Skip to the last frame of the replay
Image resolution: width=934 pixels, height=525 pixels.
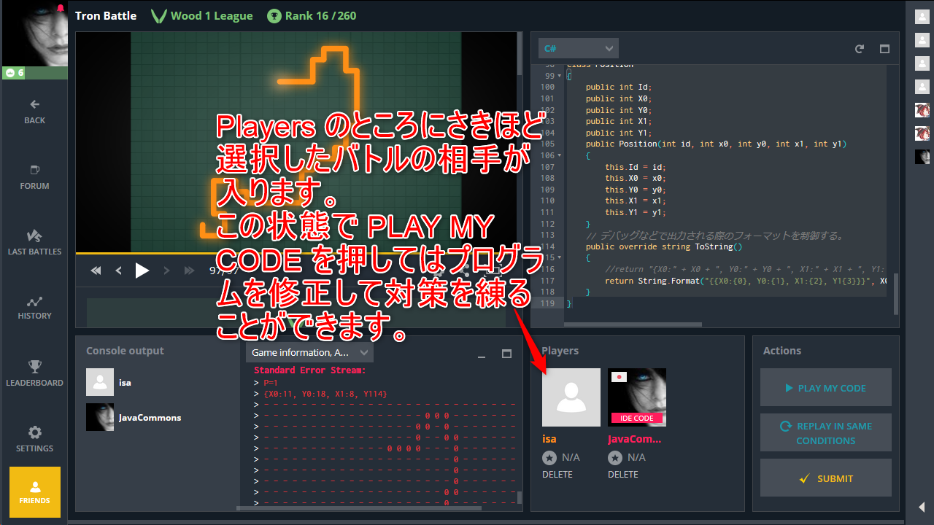point(190,271)
